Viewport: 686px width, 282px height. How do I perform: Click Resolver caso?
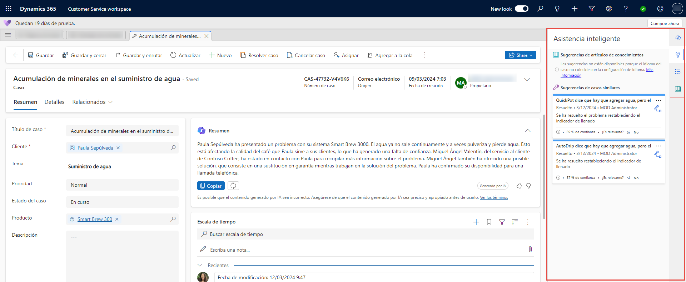pyautogui.click(x=259, y=55)
